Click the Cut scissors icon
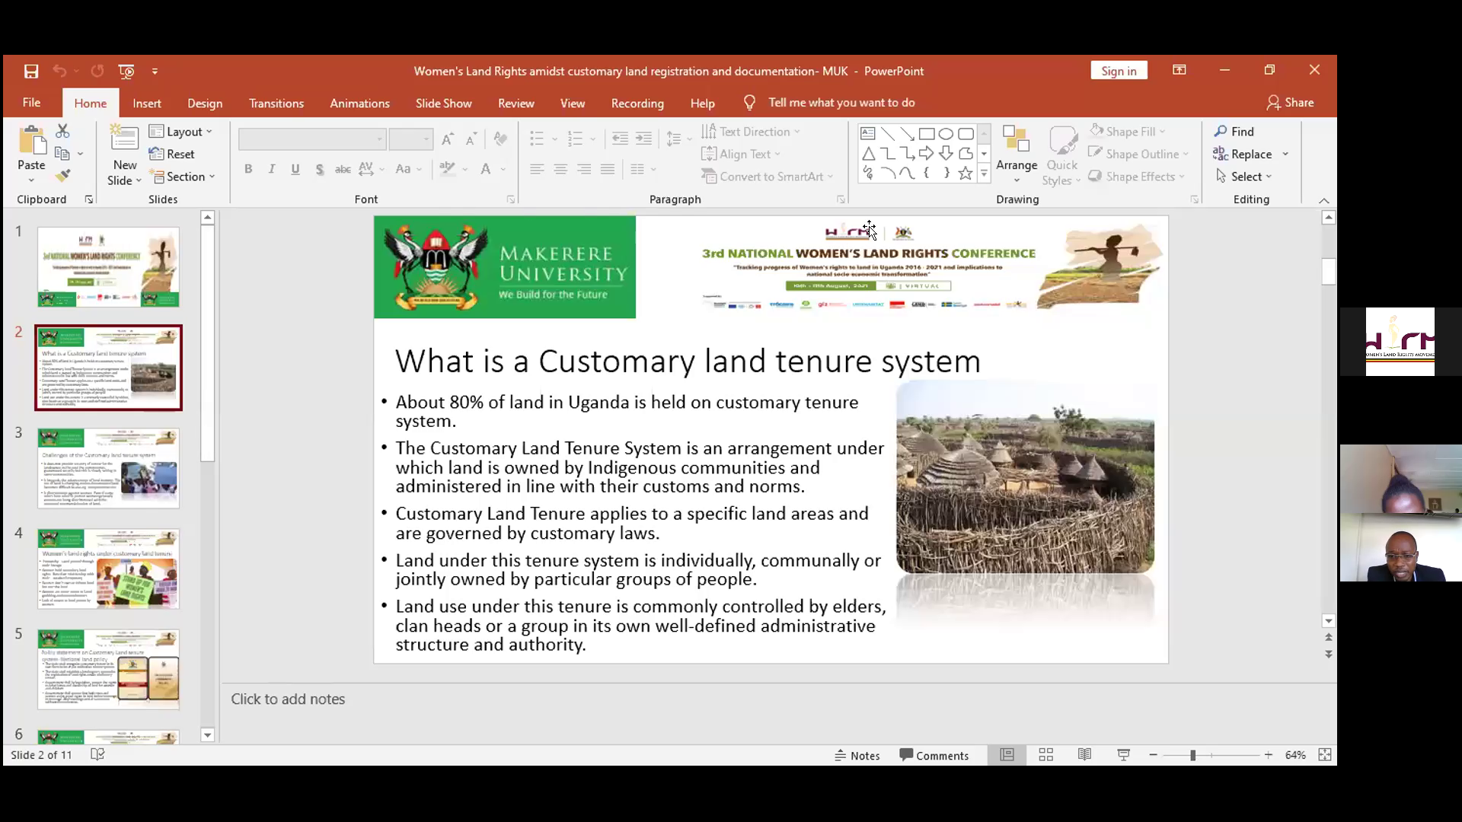1462x822 pixels. [62, 132]
